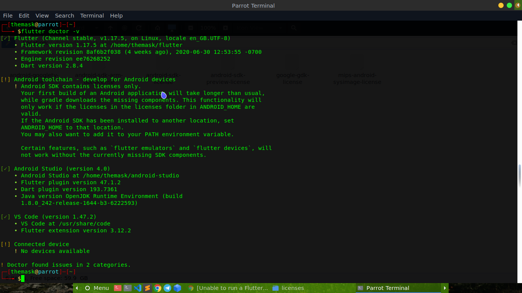
Task: Click the 'Java version OpenJDK Runtime Environment' line
Action: click(x=98, y=196)
